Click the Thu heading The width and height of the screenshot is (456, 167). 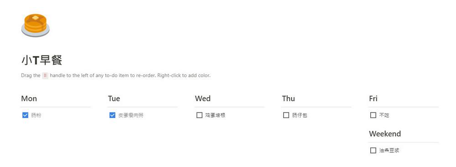pyautogui.click(x=289, y=98)
